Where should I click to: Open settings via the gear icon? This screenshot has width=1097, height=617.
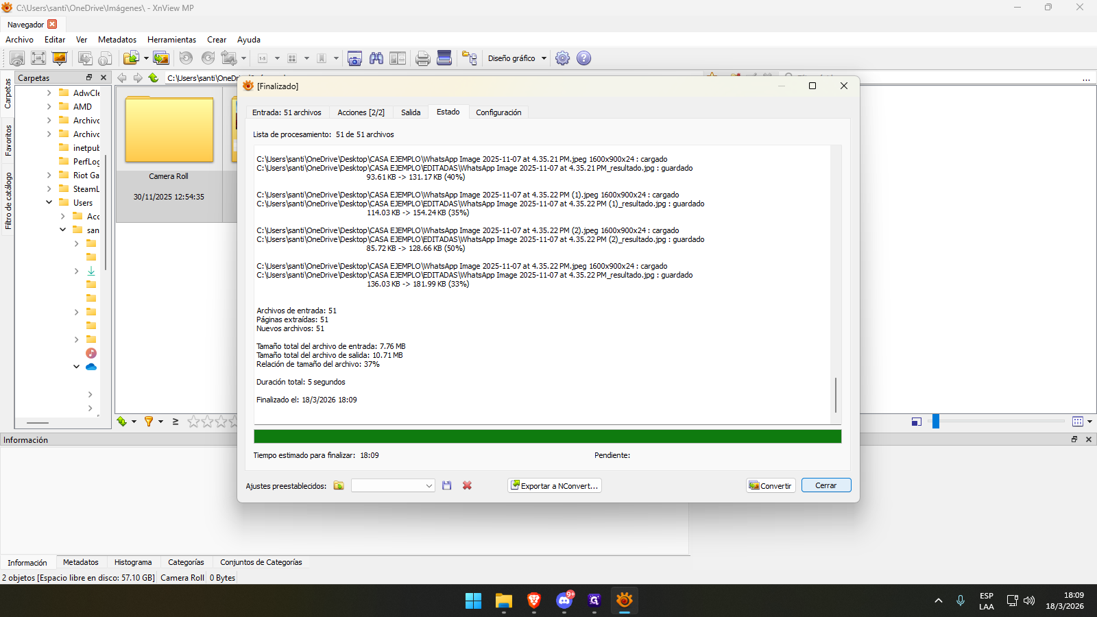tap(562, 58)
